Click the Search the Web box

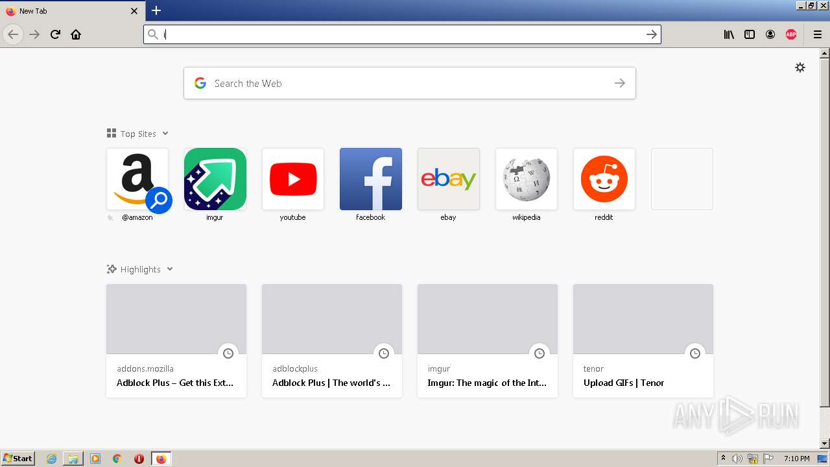coord(409,83)
